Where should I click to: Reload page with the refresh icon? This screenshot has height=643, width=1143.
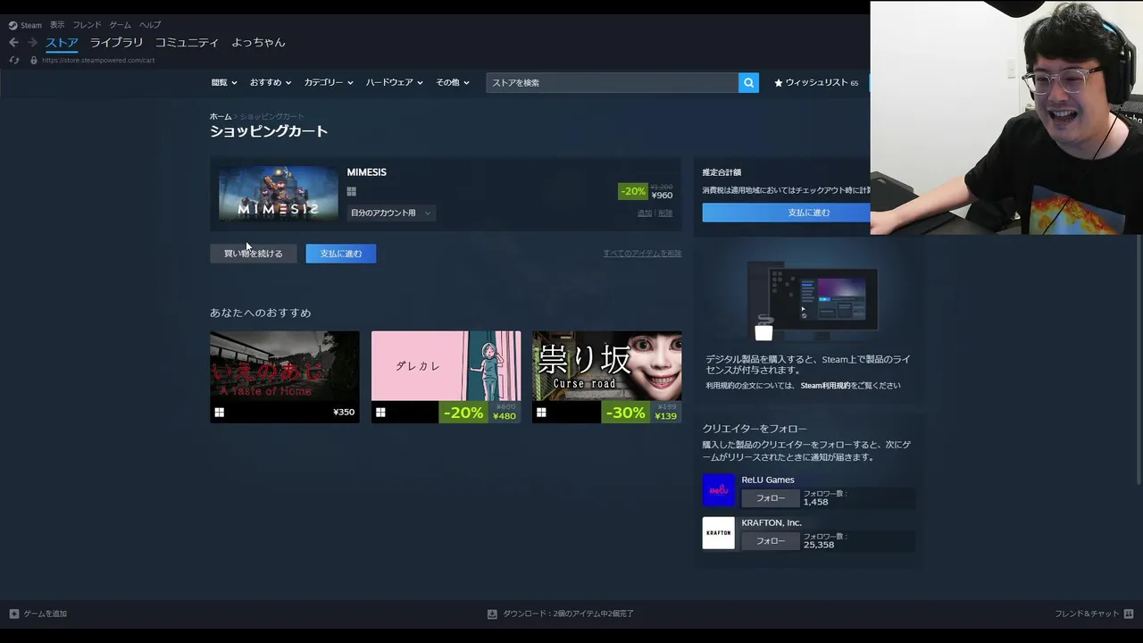tap(13, 60)
